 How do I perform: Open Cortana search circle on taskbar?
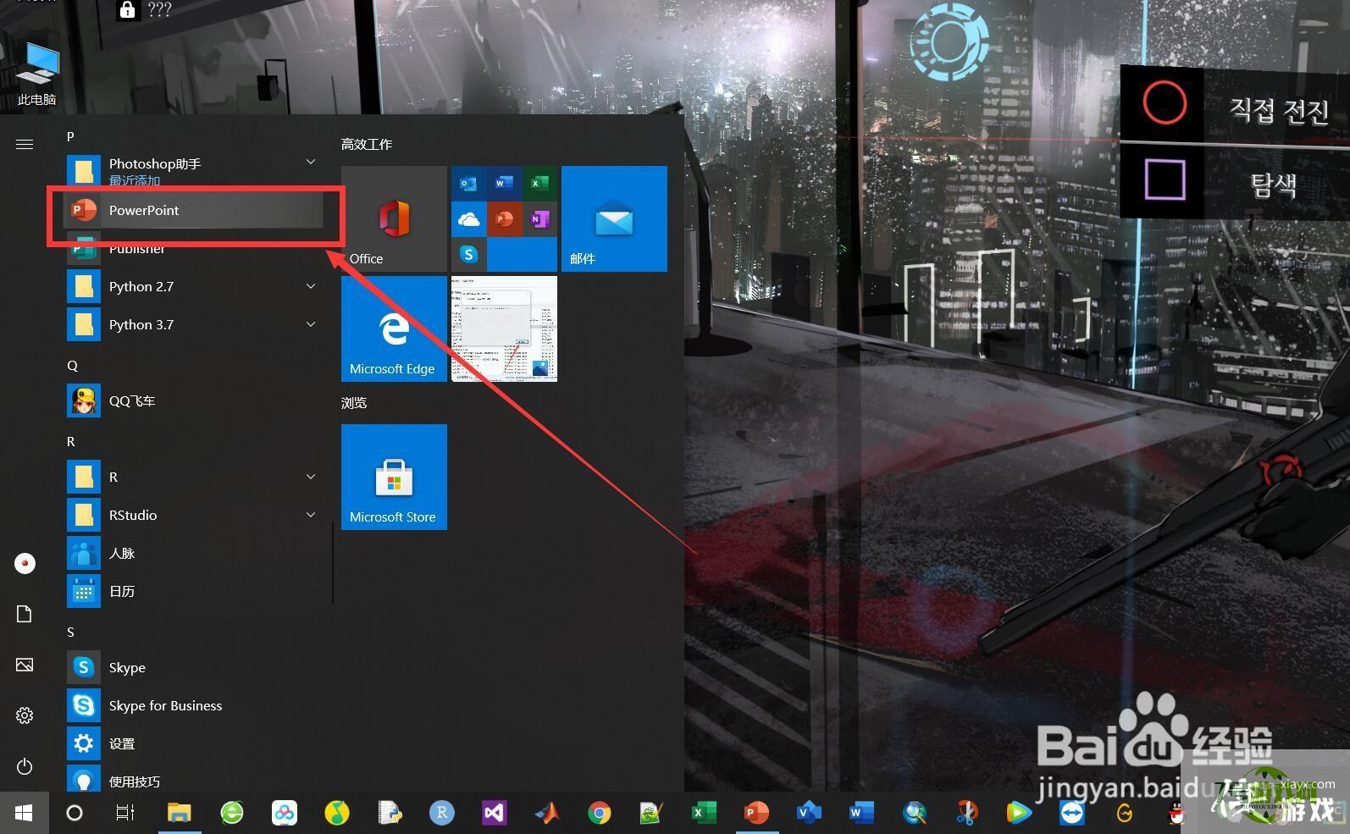(75, 813)
